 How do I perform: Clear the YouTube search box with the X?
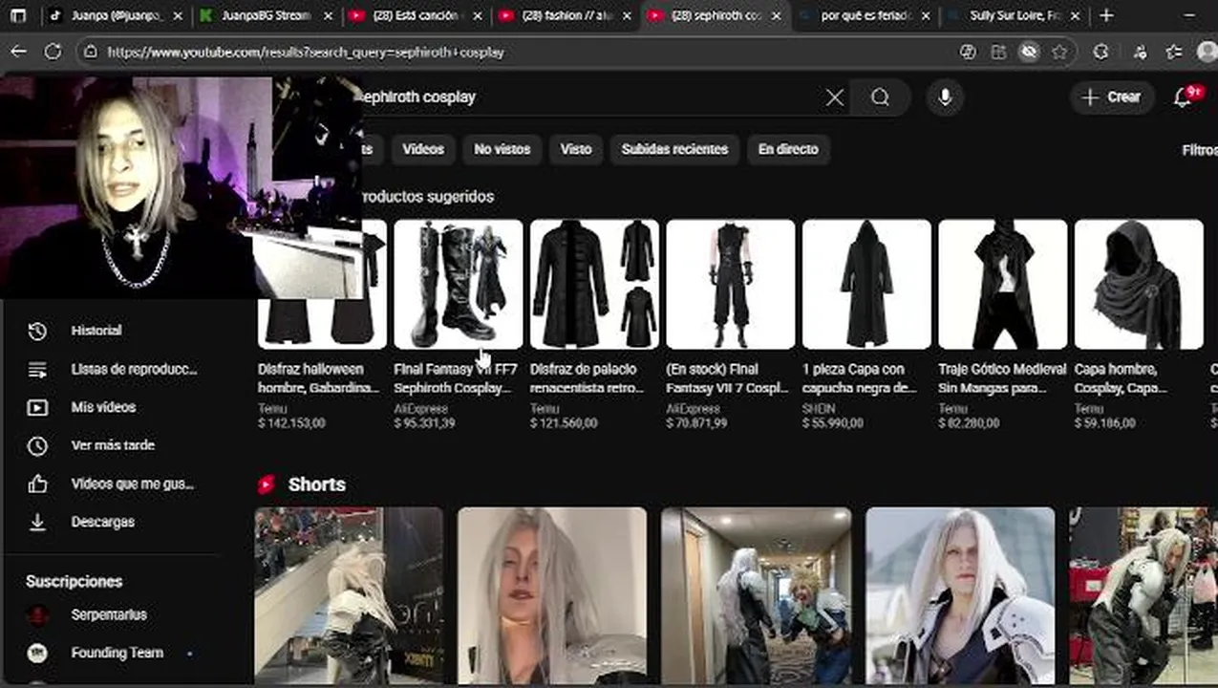[834, 97]
